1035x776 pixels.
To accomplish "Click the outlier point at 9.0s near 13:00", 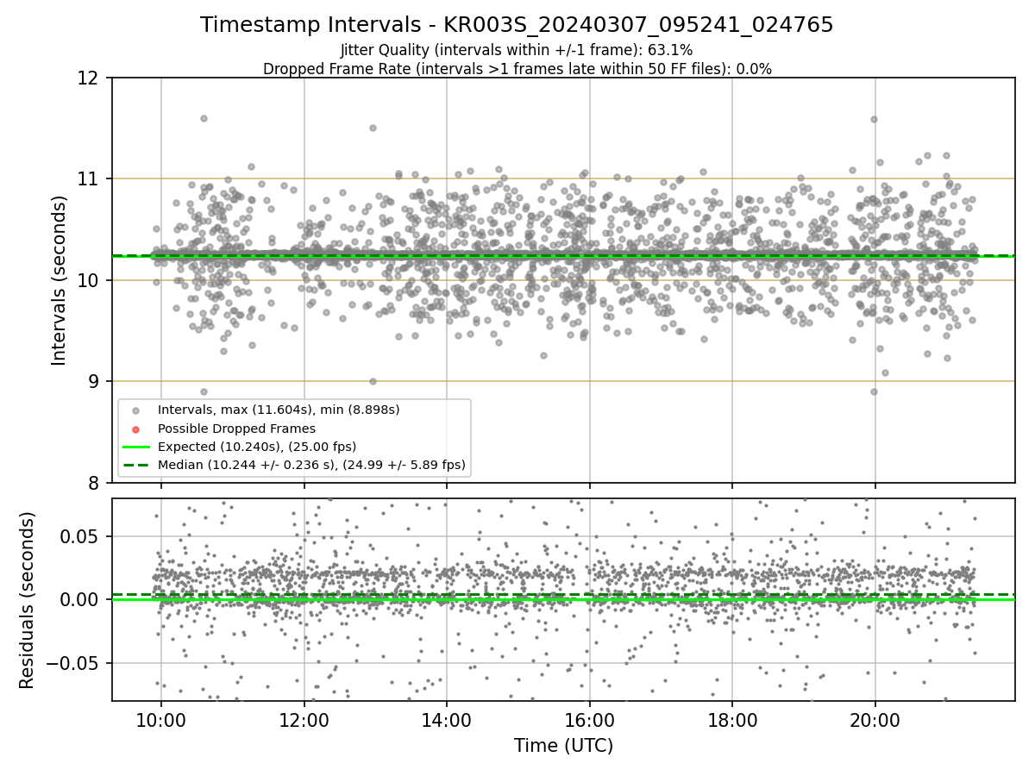I will pyautogui.click(x=373, y=381).
